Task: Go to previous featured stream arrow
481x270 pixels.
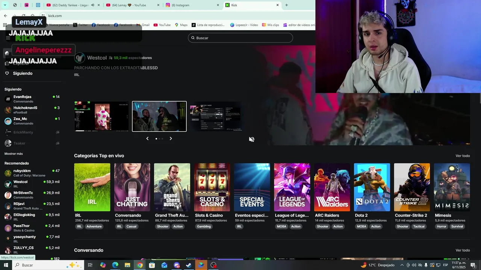Action: pyautogui.click(x=147, y=138)
